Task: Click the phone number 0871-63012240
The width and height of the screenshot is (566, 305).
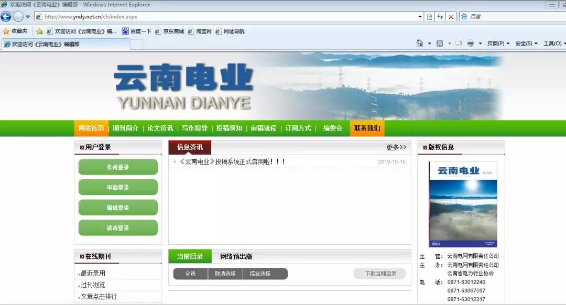Action: [x=466, y=282]
